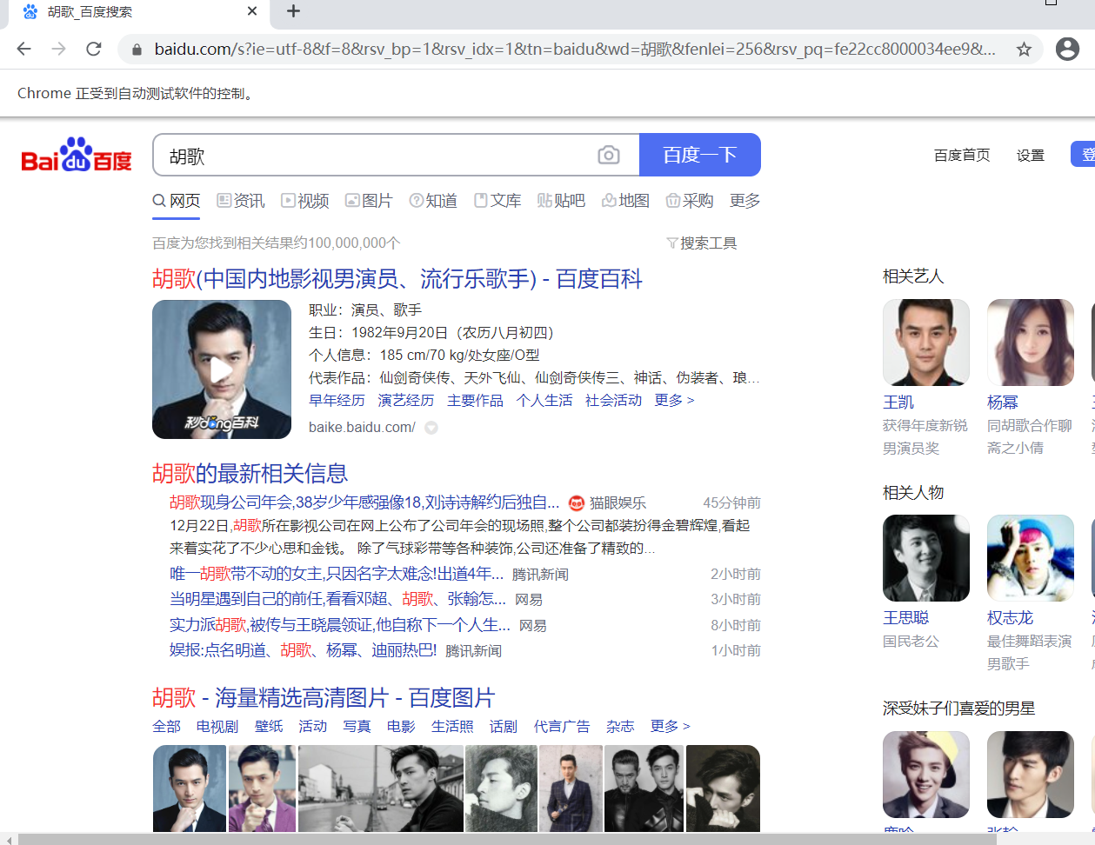Switch to 视频 tab
Screen dimensions: 1095x845
pos(305,201)
